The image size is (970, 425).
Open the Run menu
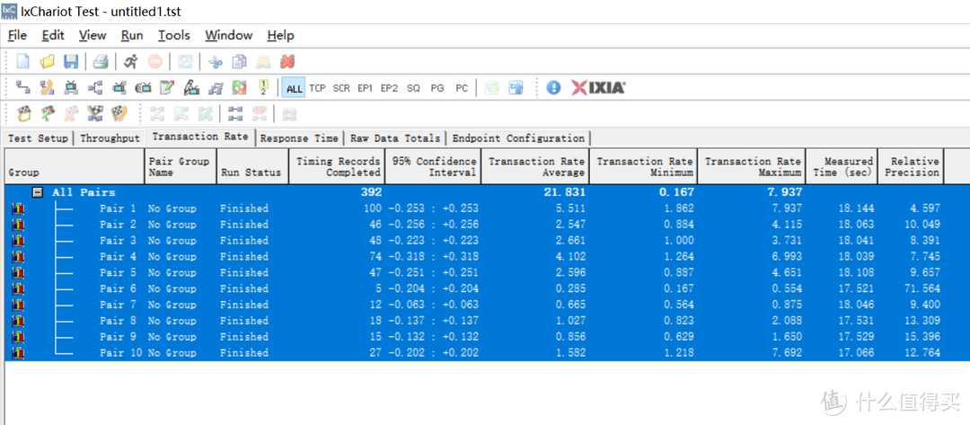[x=132, y=35]
